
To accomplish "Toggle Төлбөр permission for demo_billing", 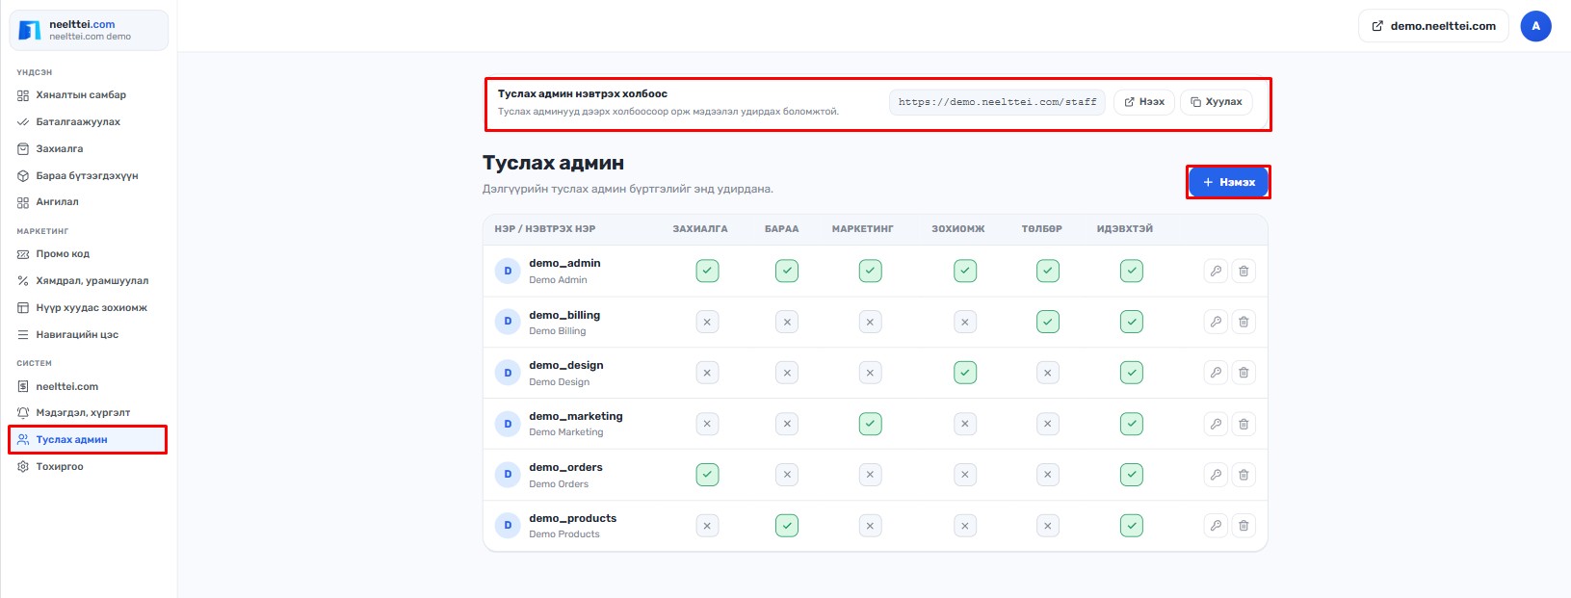I will 1048,322.
